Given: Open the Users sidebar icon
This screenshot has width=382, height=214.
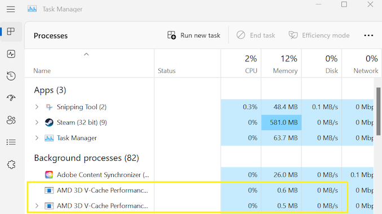Looking at the screenshot, I should click(x=11, y=120).
